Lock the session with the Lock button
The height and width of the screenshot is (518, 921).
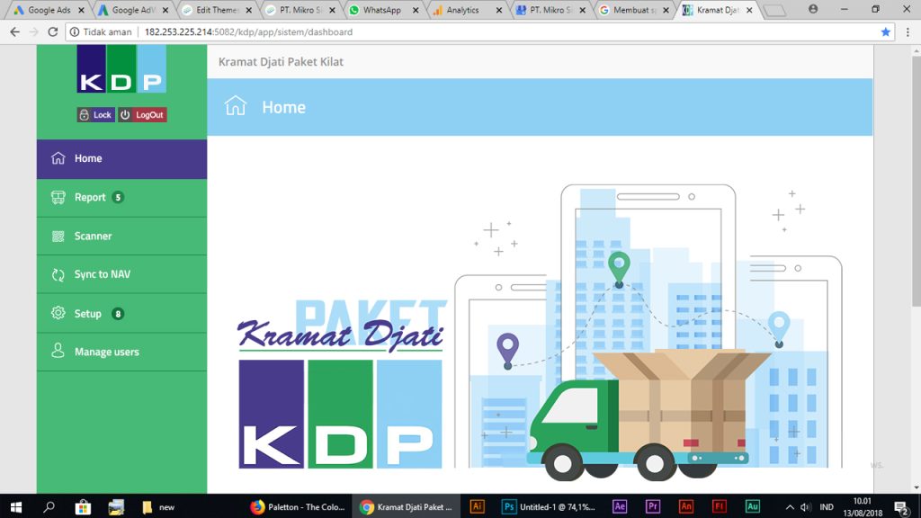tap(95, 114)
